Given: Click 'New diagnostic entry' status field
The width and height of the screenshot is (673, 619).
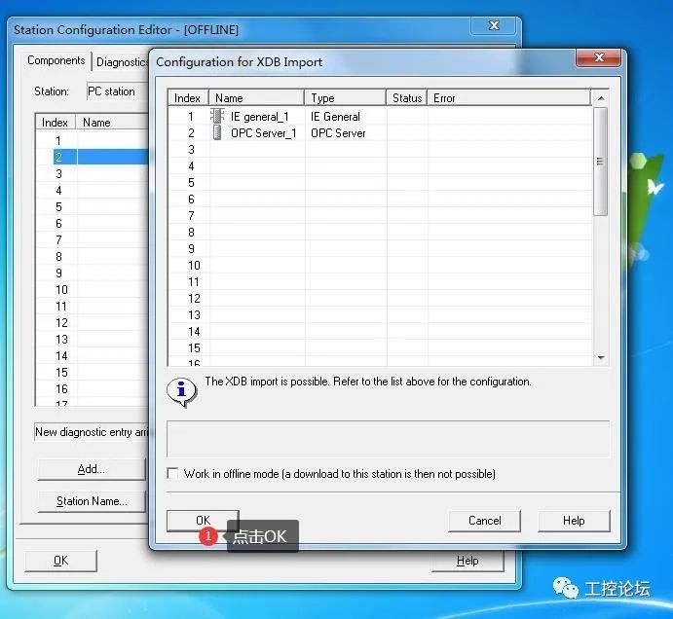Looking at the screenshot, I should point(92,432).
